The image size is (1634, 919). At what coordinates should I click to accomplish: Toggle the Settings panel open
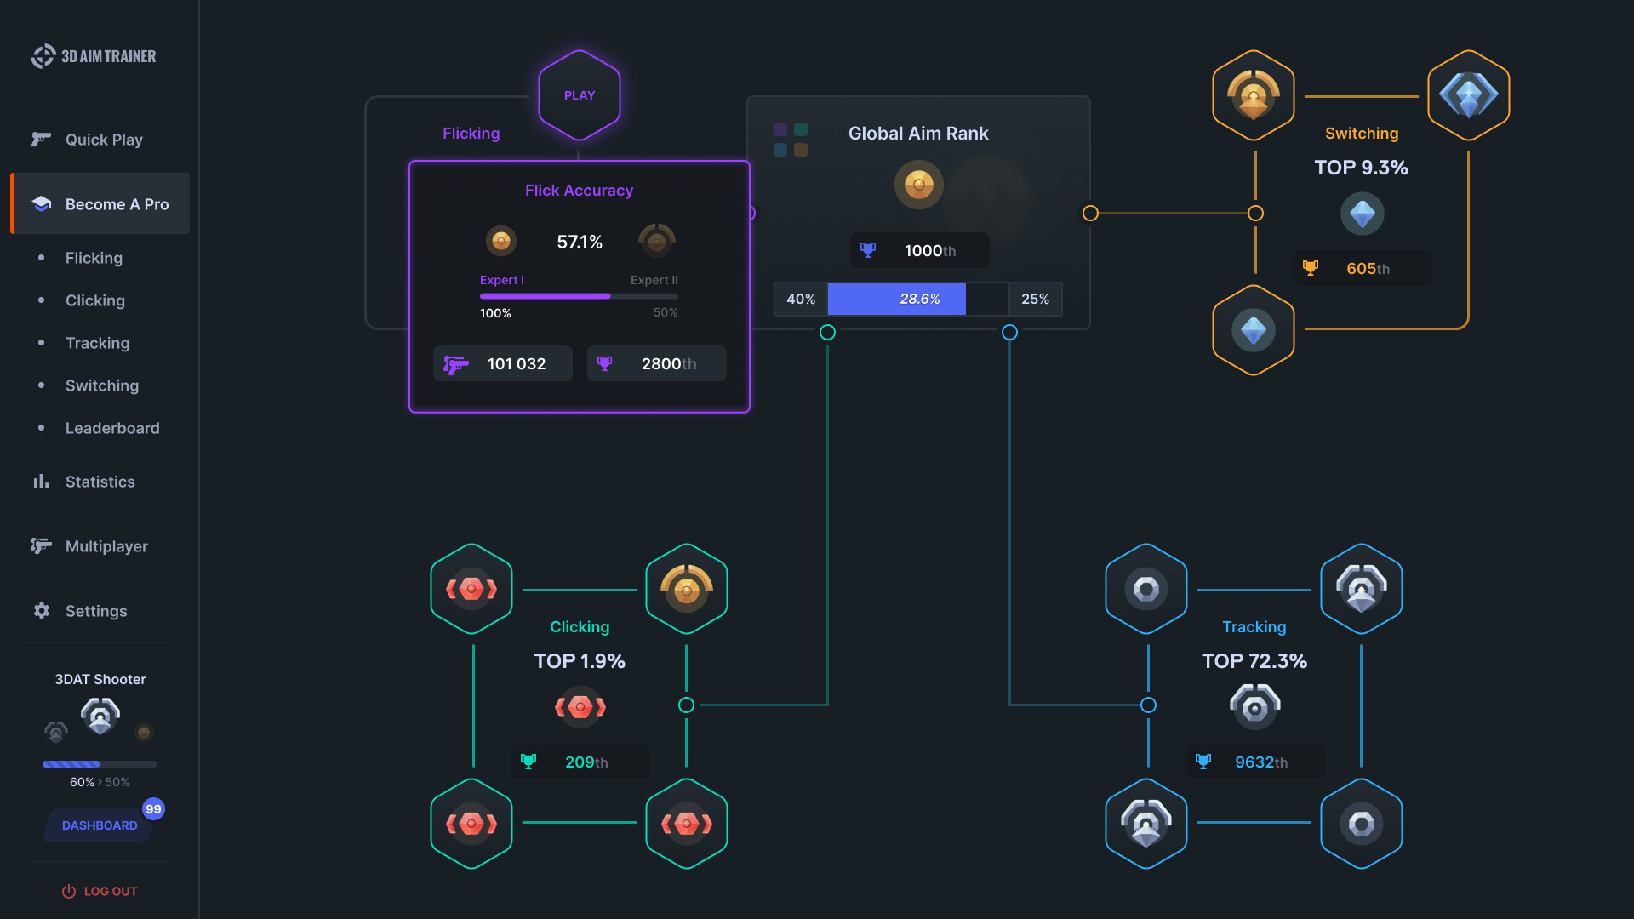point(95,610)
